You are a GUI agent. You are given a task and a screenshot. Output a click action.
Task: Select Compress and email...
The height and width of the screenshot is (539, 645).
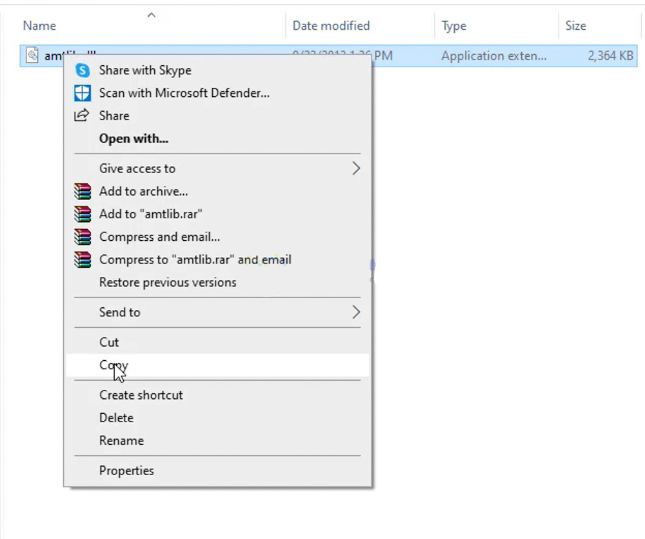click(217, 237)
